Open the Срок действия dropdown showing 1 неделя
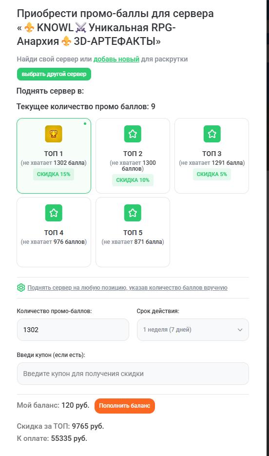 click(193, 330)
